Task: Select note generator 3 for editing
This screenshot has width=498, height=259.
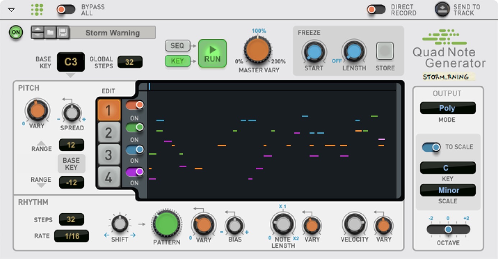Action: tap(109, 155)
